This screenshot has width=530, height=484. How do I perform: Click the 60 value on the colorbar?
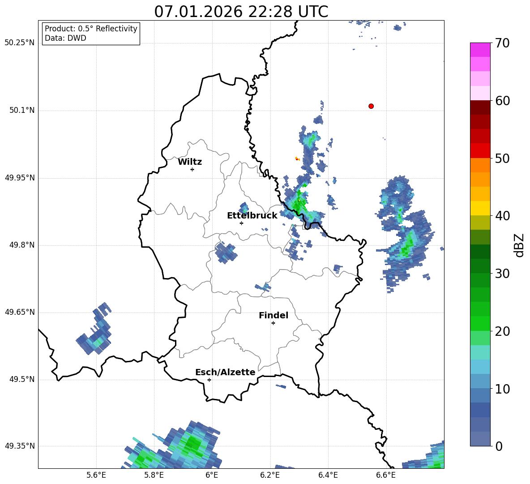502,101
